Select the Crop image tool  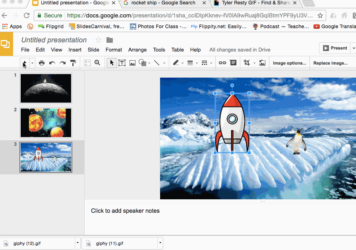247,63
